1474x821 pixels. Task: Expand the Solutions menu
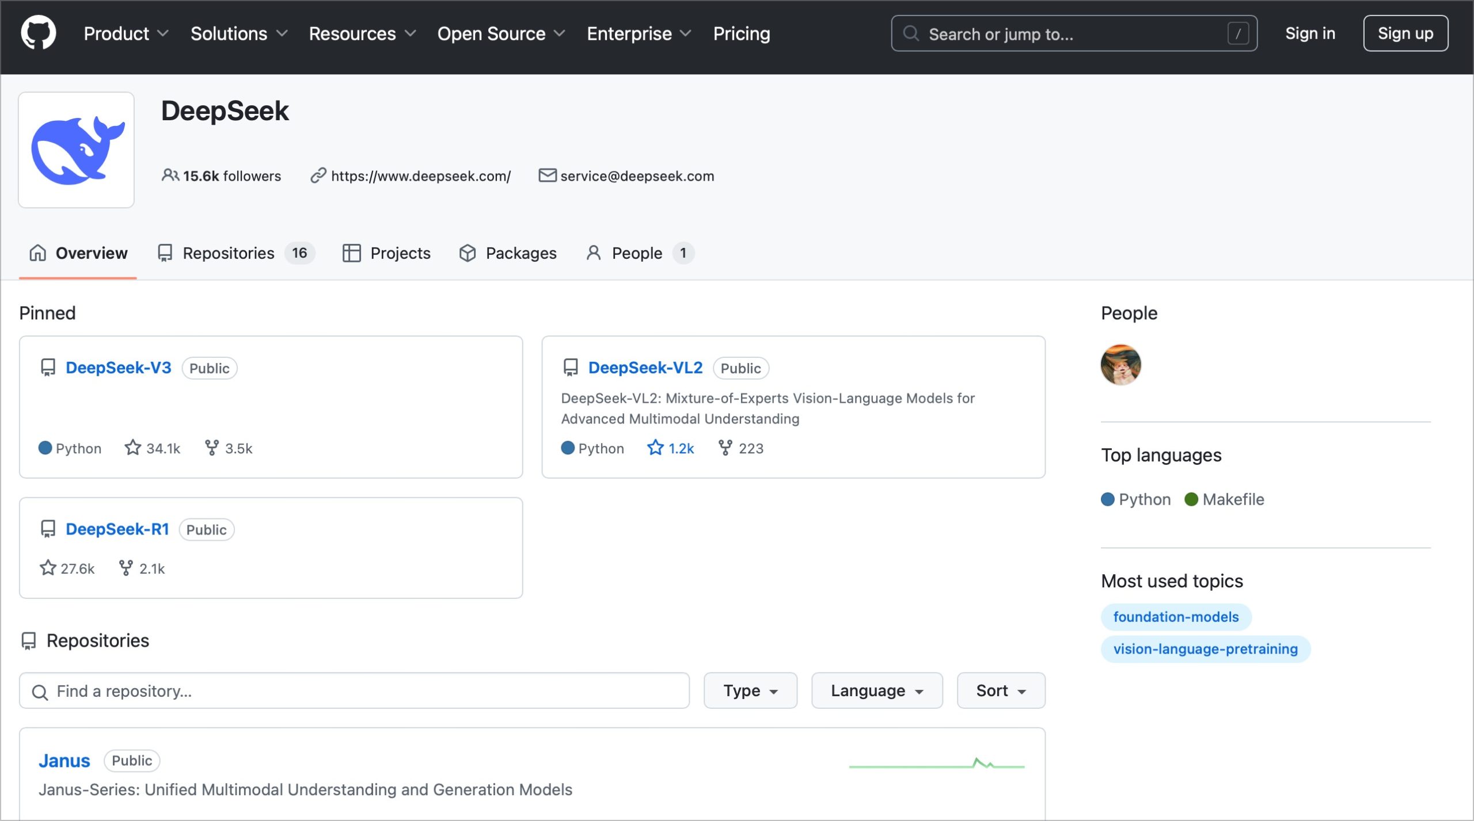(x=239, y=33)
